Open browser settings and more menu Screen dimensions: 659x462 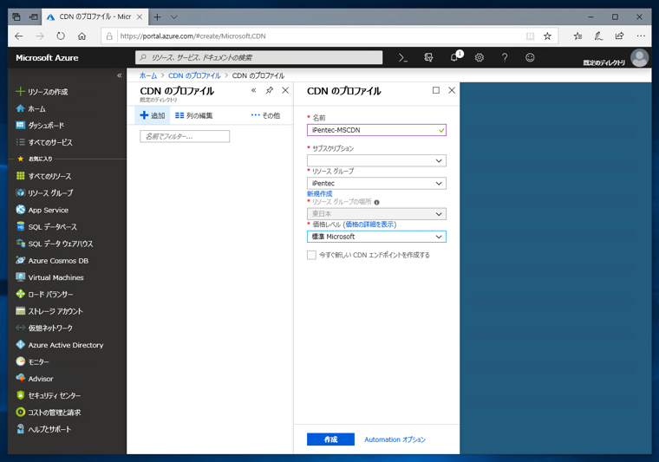(641, 36)
